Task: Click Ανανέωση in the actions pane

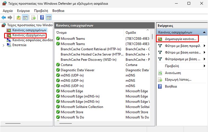Action: pyautogui.click(x=173, y=73)
